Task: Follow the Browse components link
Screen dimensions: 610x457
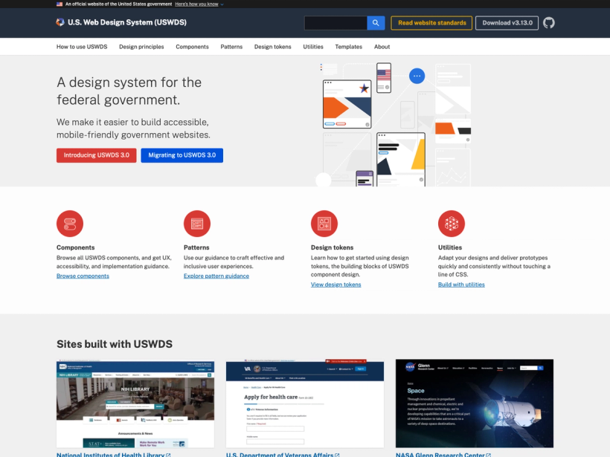Action: point(83,276)
